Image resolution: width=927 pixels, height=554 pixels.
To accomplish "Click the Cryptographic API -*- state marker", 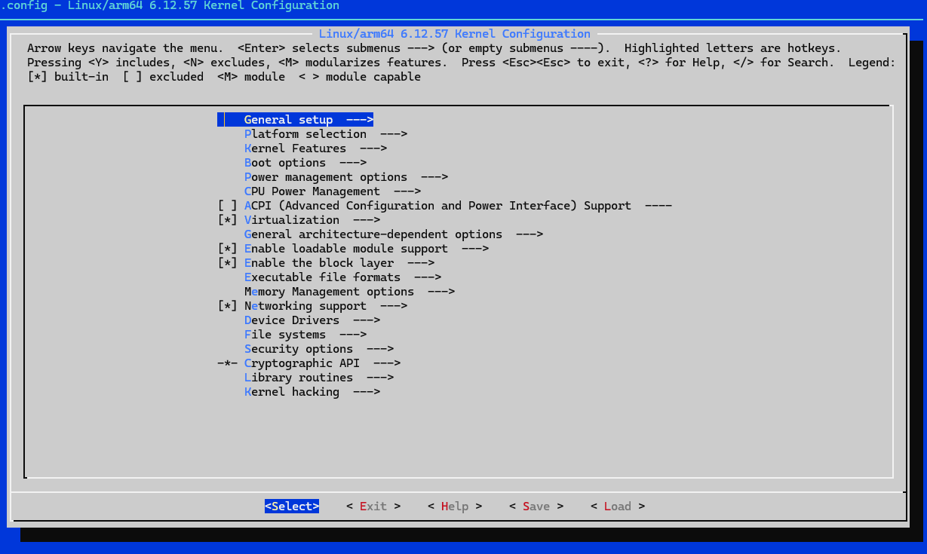I will tap(228, 363).
